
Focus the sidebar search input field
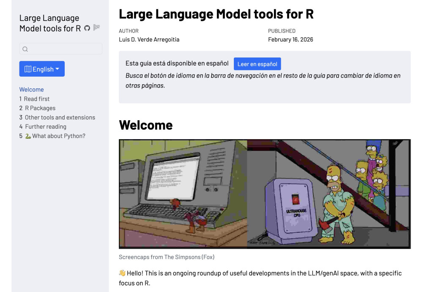(61, 49)
